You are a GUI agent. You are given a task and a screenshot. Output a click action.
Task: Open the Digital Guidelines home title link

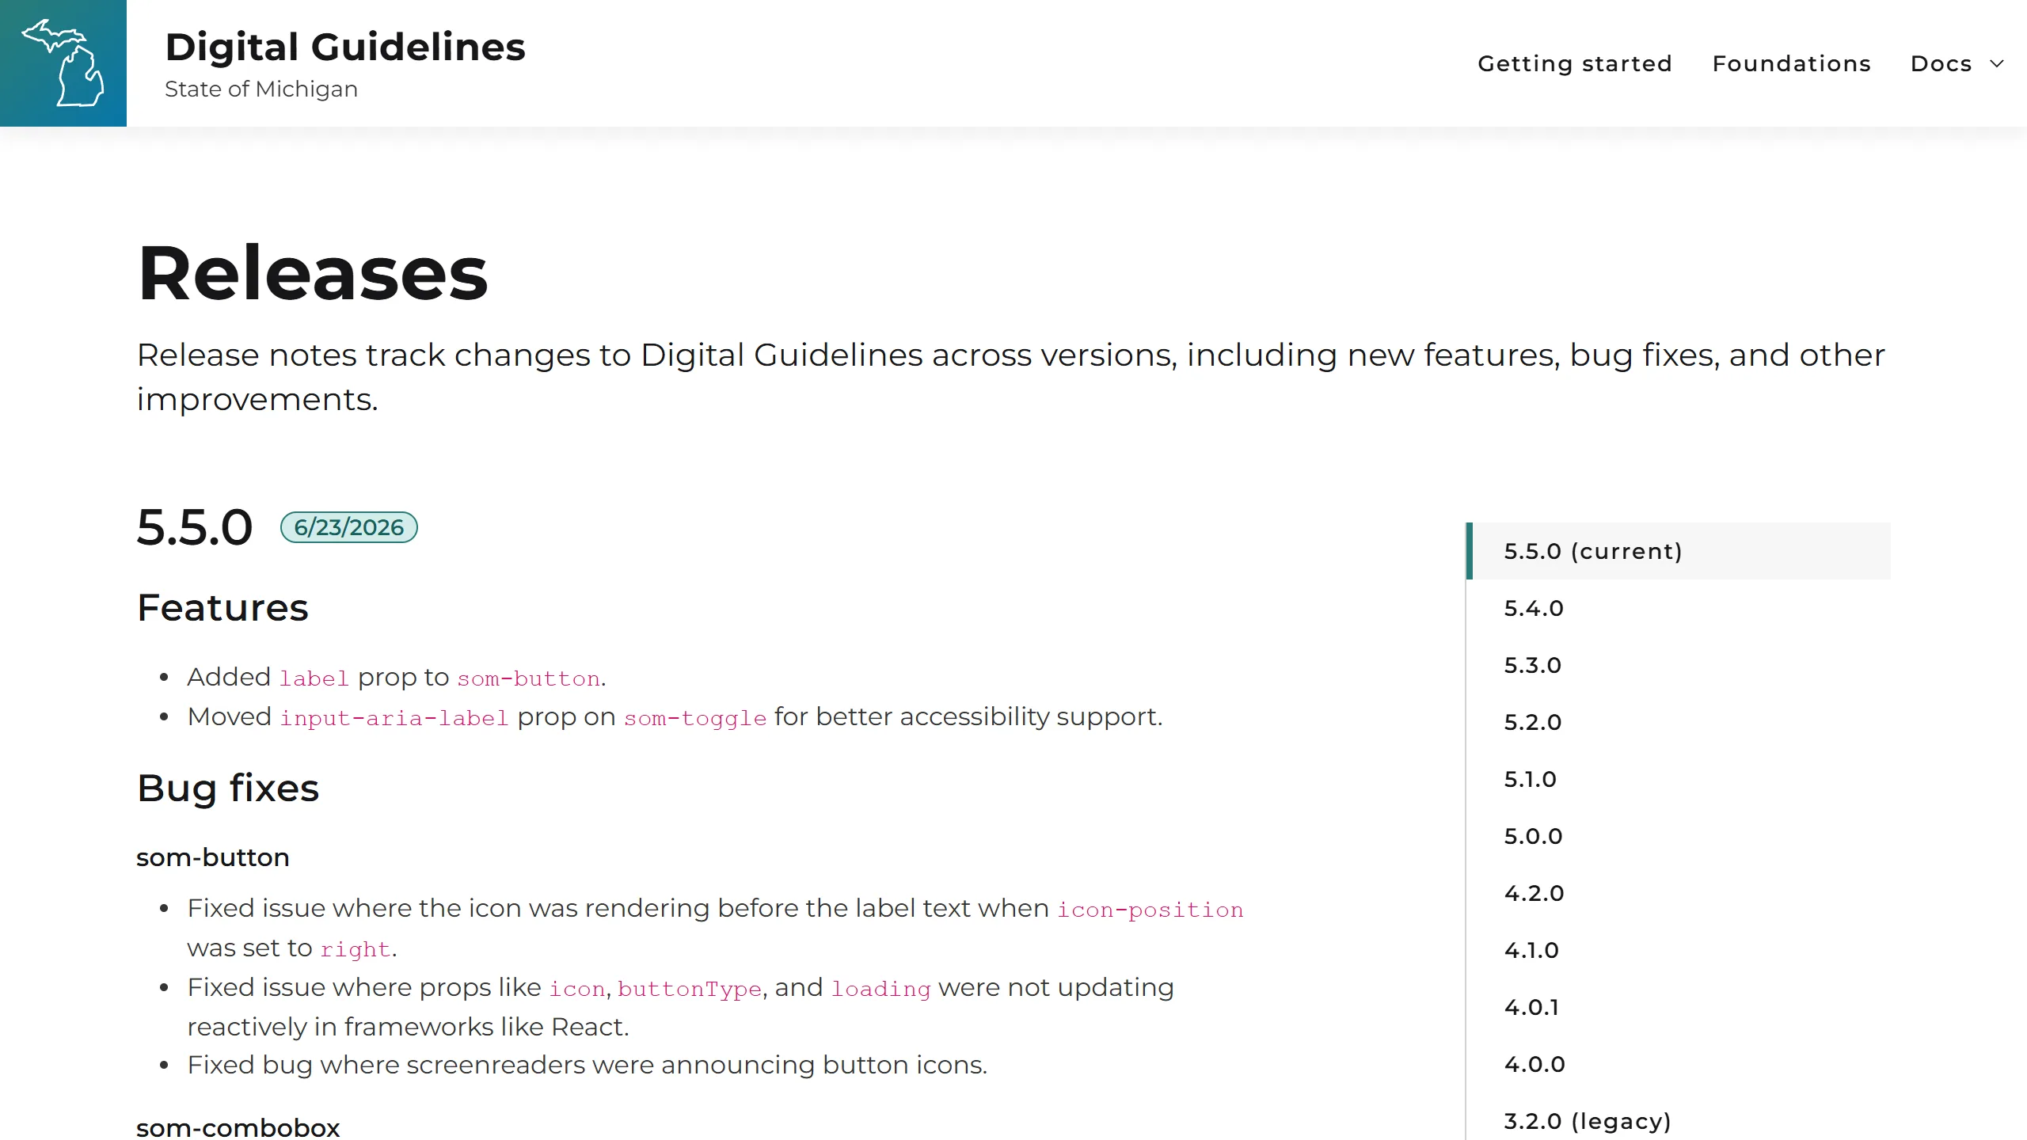click(x=345, y=47)
